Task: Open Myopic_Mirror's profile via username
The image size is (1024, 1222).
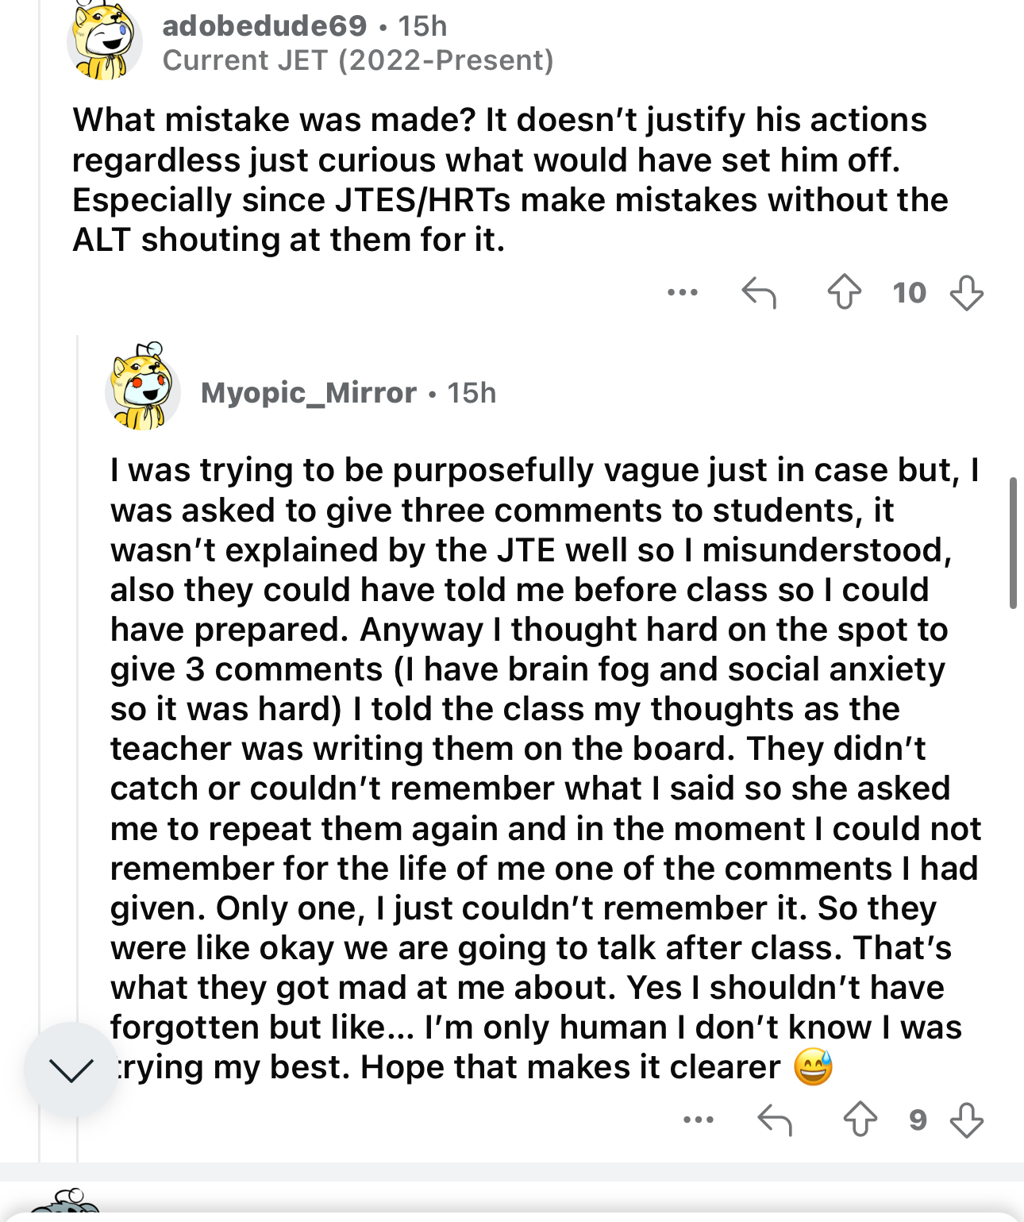Action: pos(308,393)
